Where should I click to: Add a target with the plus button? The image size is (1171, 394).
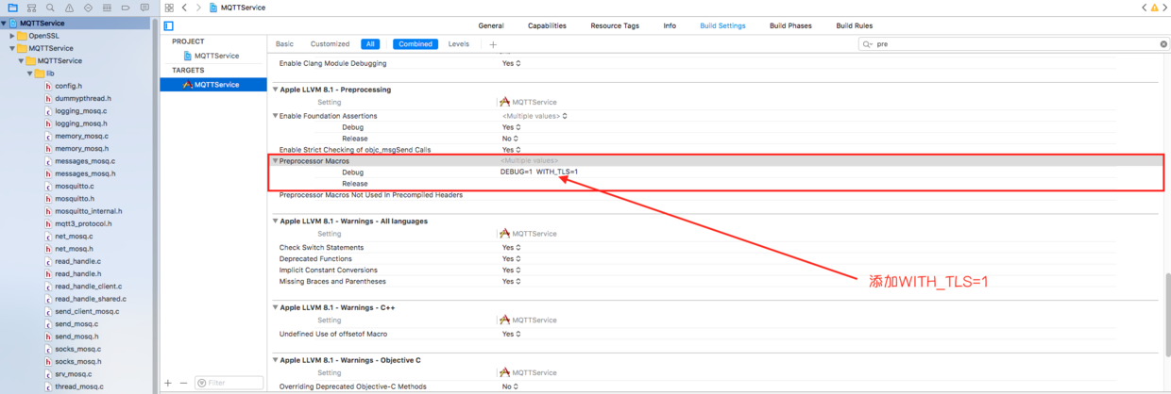[x=168, y=383]
